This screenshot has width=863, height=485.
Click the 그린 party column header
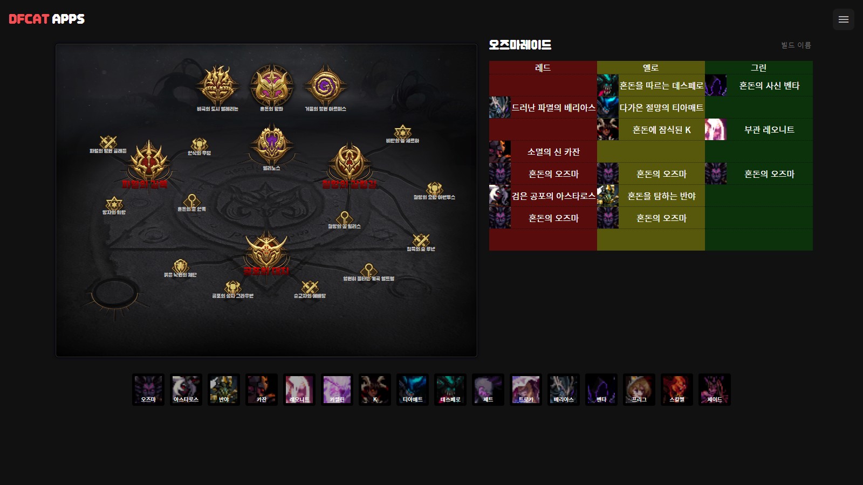(x=759, y=67)
